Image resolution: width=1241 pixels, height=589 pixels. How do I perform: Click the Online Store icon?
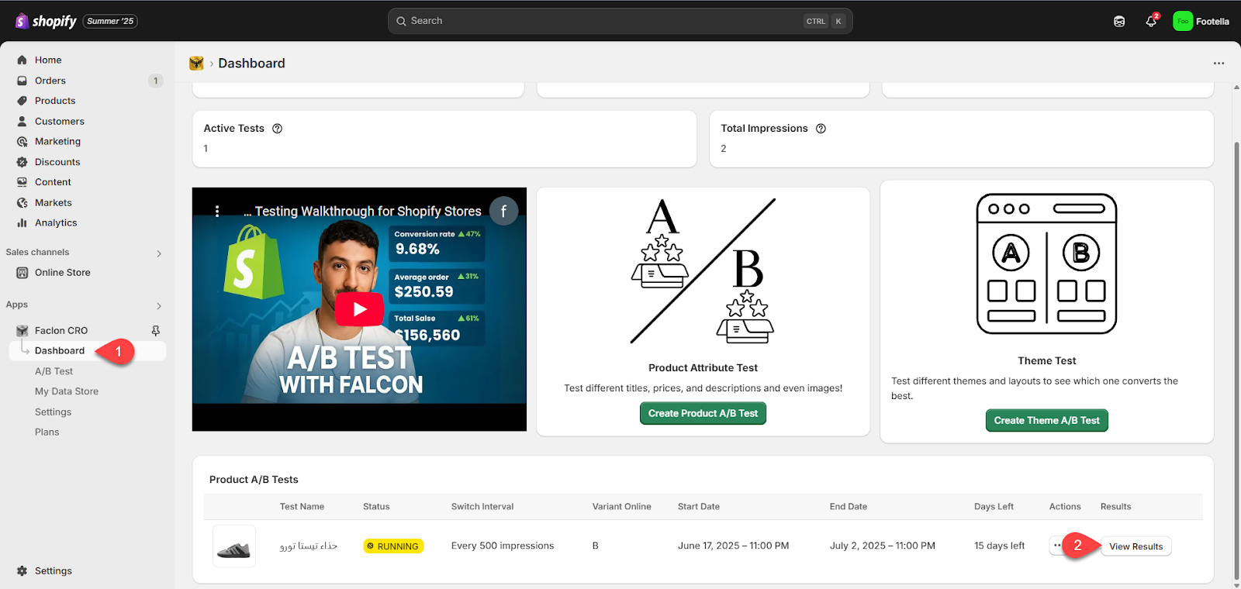click(x=22, y=273)
